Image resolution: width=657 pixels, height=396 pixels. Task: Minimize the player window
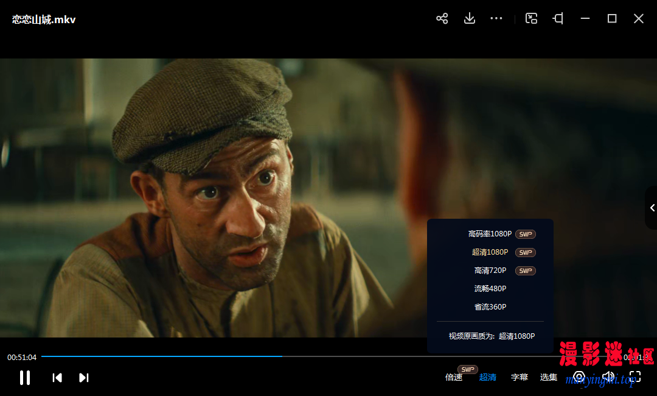point(585,18)
